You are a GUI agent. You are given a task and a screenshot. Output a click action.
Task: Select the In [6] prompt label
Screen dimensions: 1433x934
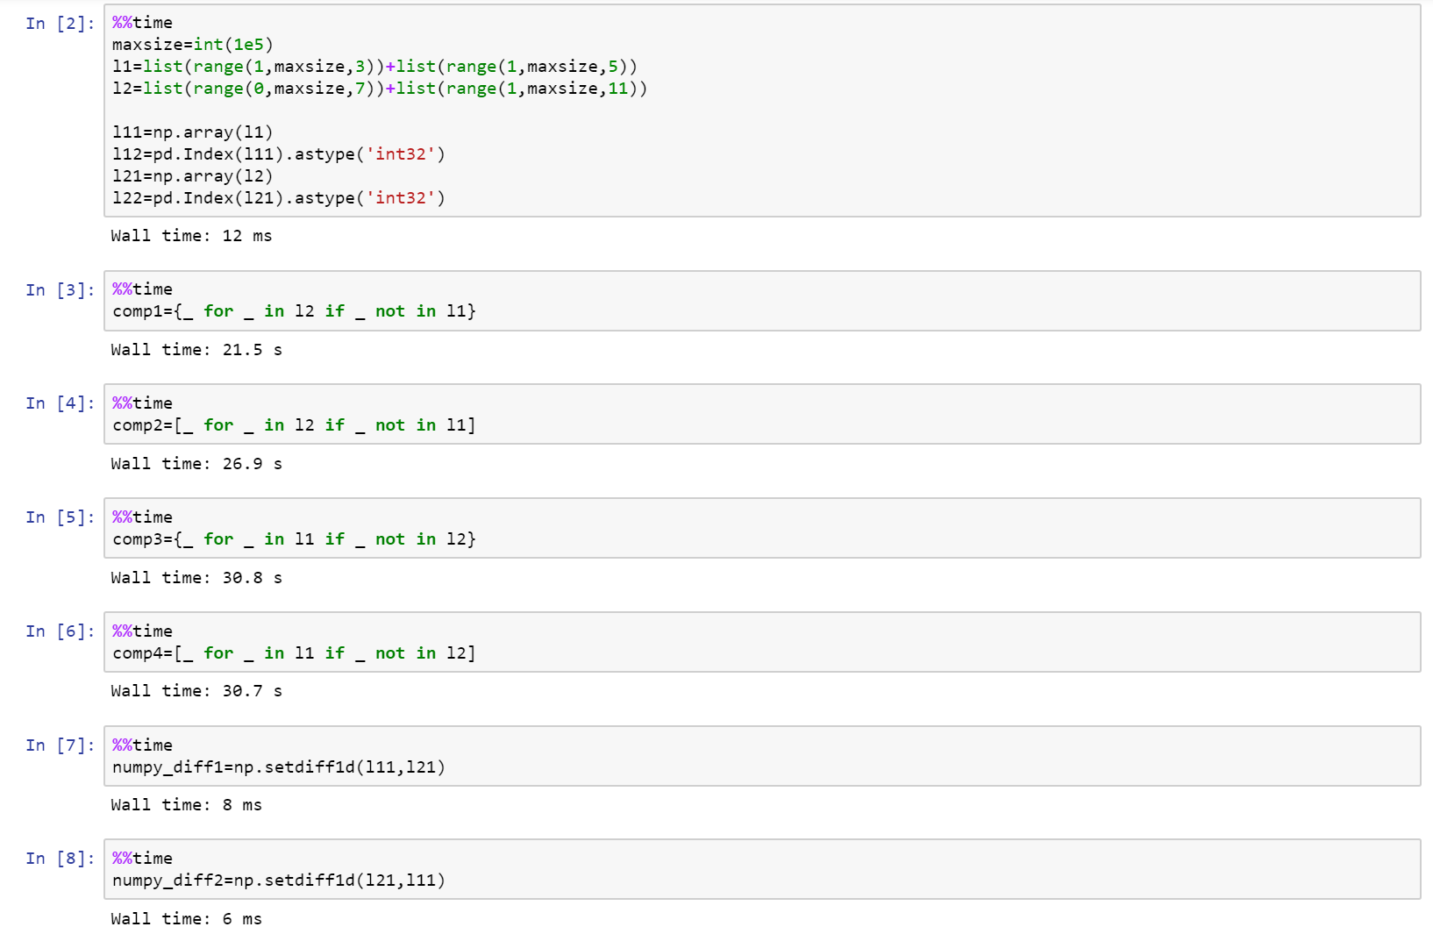tap(60, 631)
